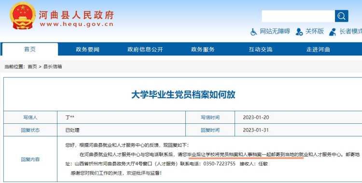Click the 河曲县人民政府 site title

(x=76, y=15)
